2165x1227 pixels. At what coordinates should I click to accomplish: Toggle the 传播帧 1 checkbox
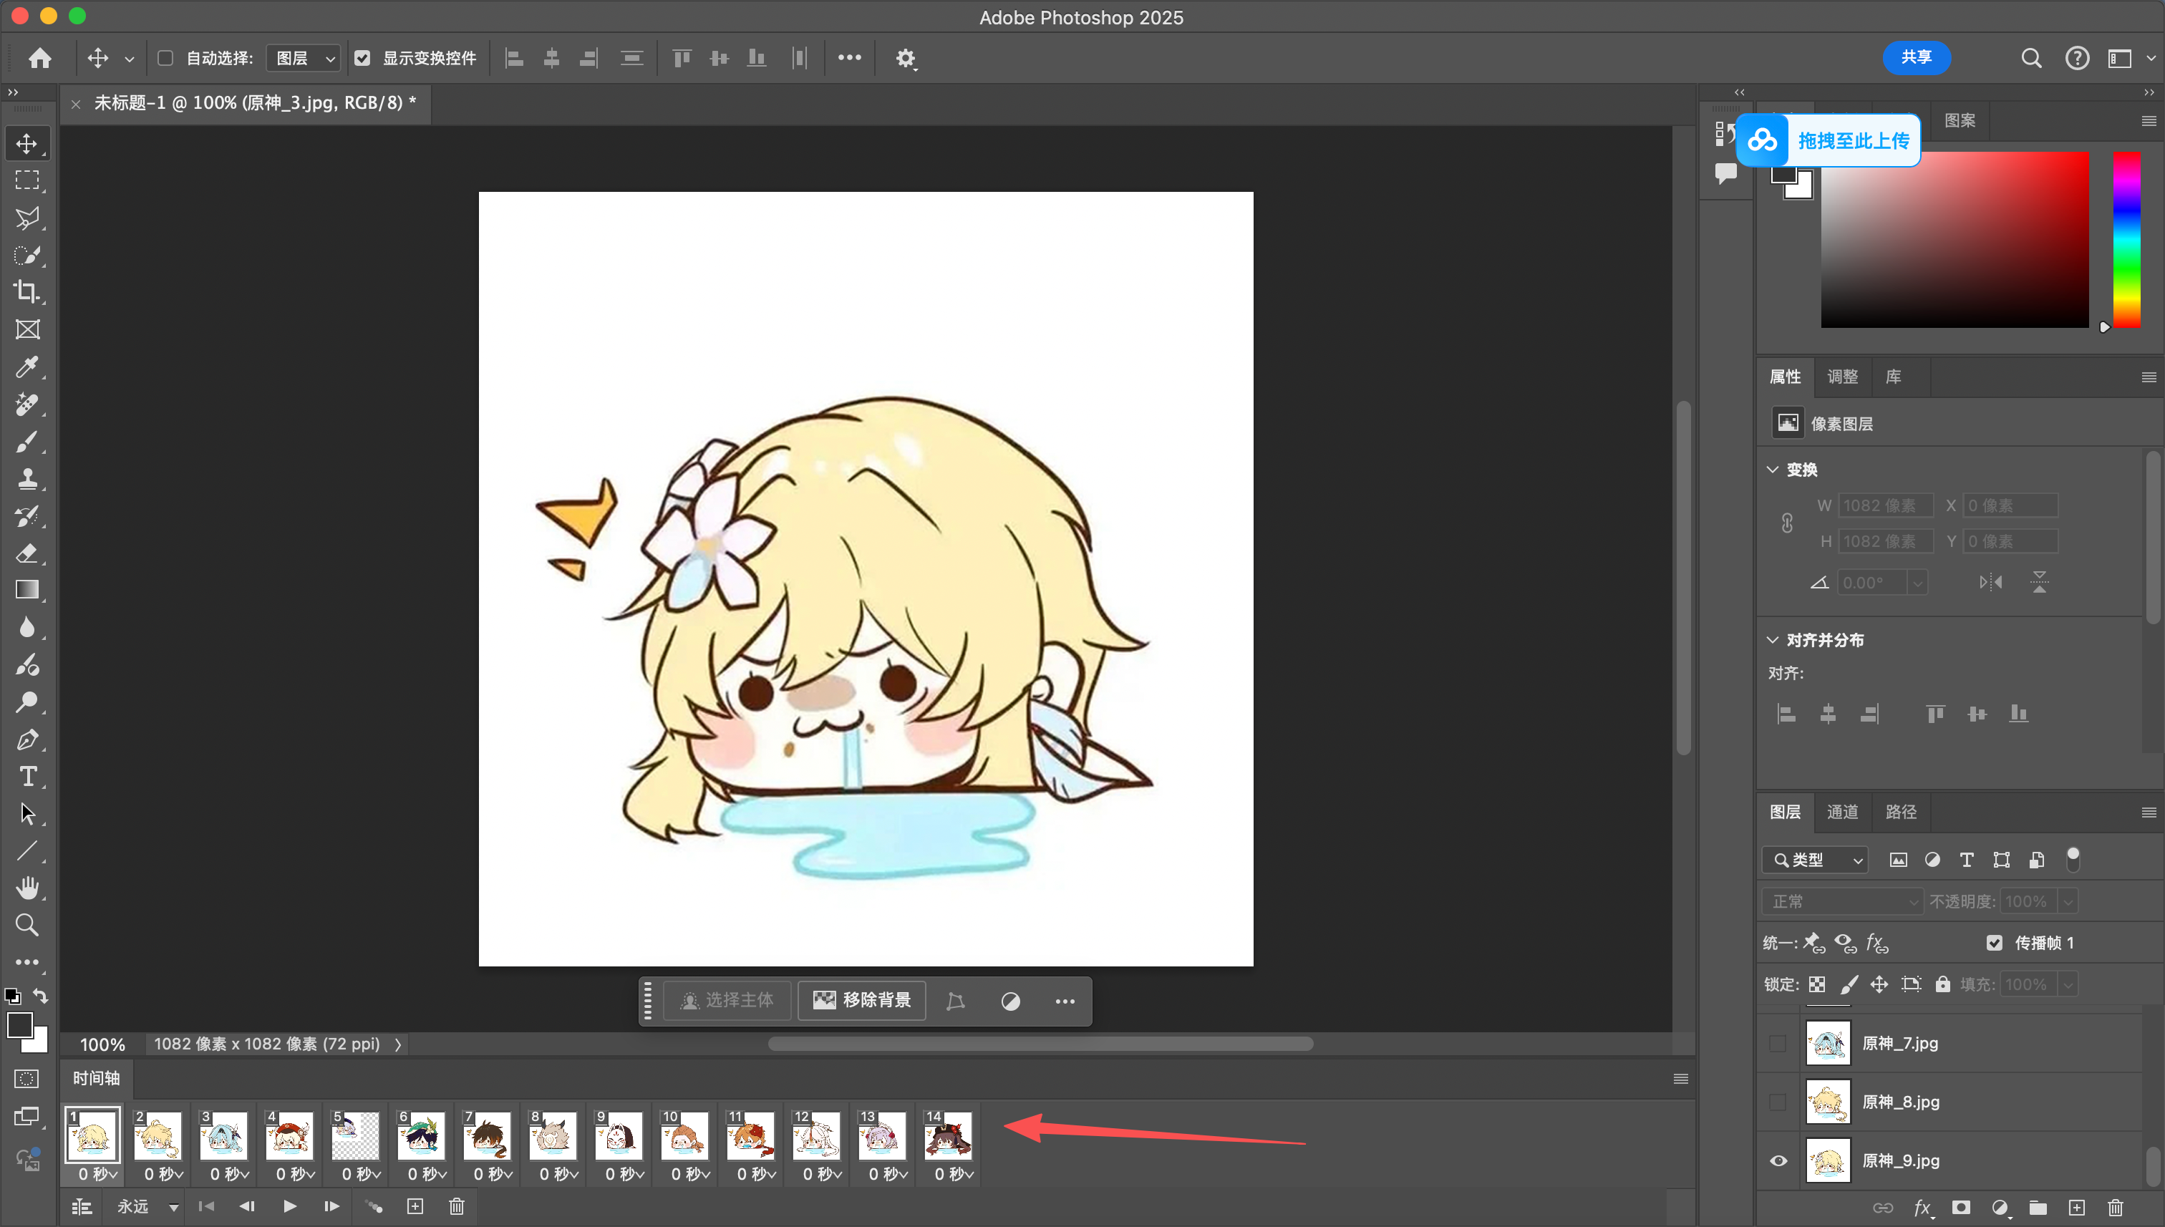click(x=1993, y=942)
